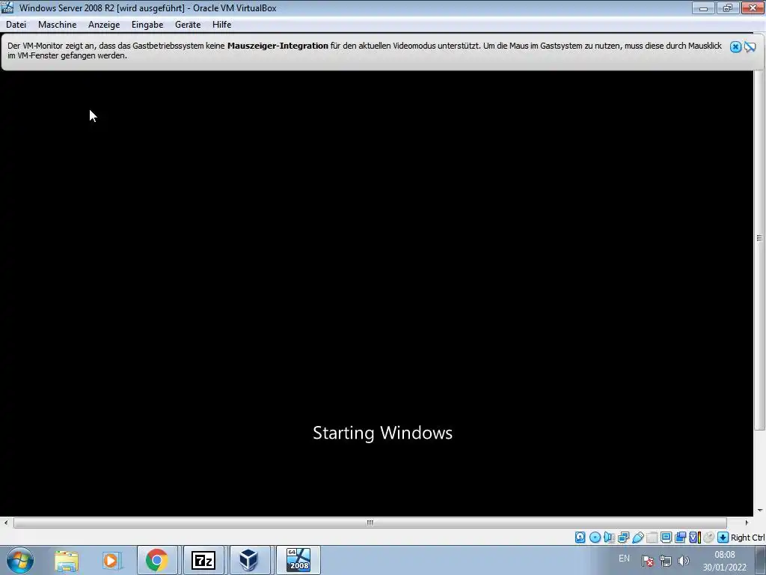Viewport: 766px width, 575px height.
Task: Open the volume speaker tray icon
Action: (x=684, y=561)
